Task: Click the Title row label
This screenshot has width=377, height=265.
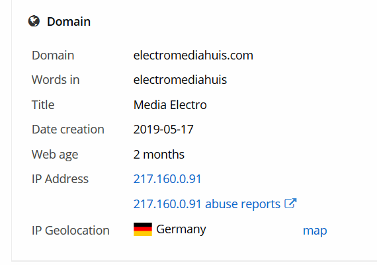Action: (x=43, y=105)
